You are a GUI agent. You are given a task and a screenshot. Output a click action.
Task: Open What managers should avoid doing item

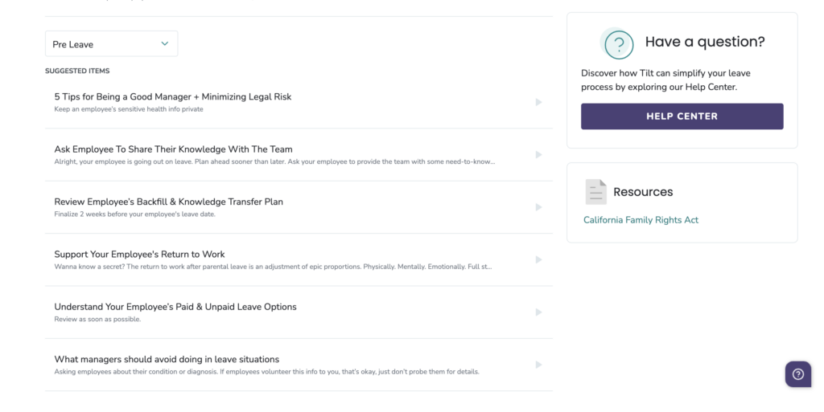click(299, 365)
